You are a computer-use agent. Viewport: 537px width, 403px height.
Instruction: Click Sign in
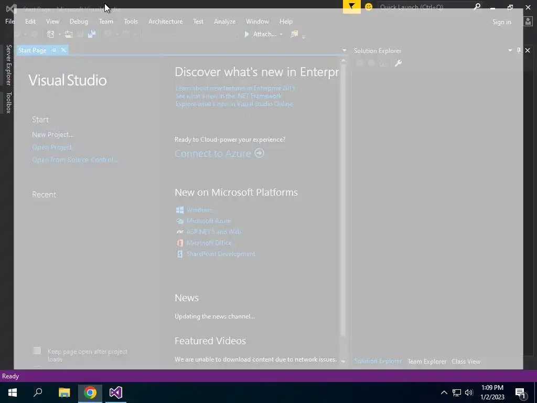[501, 22]
